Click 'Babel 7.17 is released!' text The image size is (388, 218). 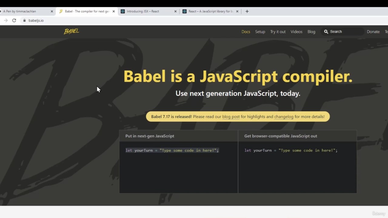171,117
